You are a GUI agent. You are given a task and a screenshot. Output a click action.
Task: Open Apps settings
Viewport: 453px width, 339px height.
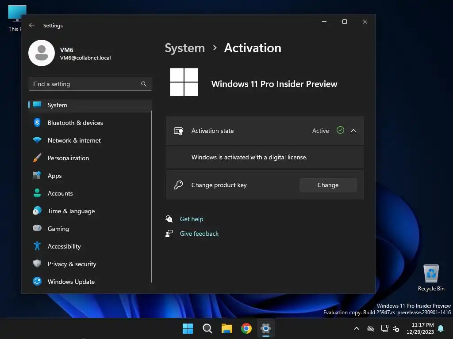tap(90, 176)
